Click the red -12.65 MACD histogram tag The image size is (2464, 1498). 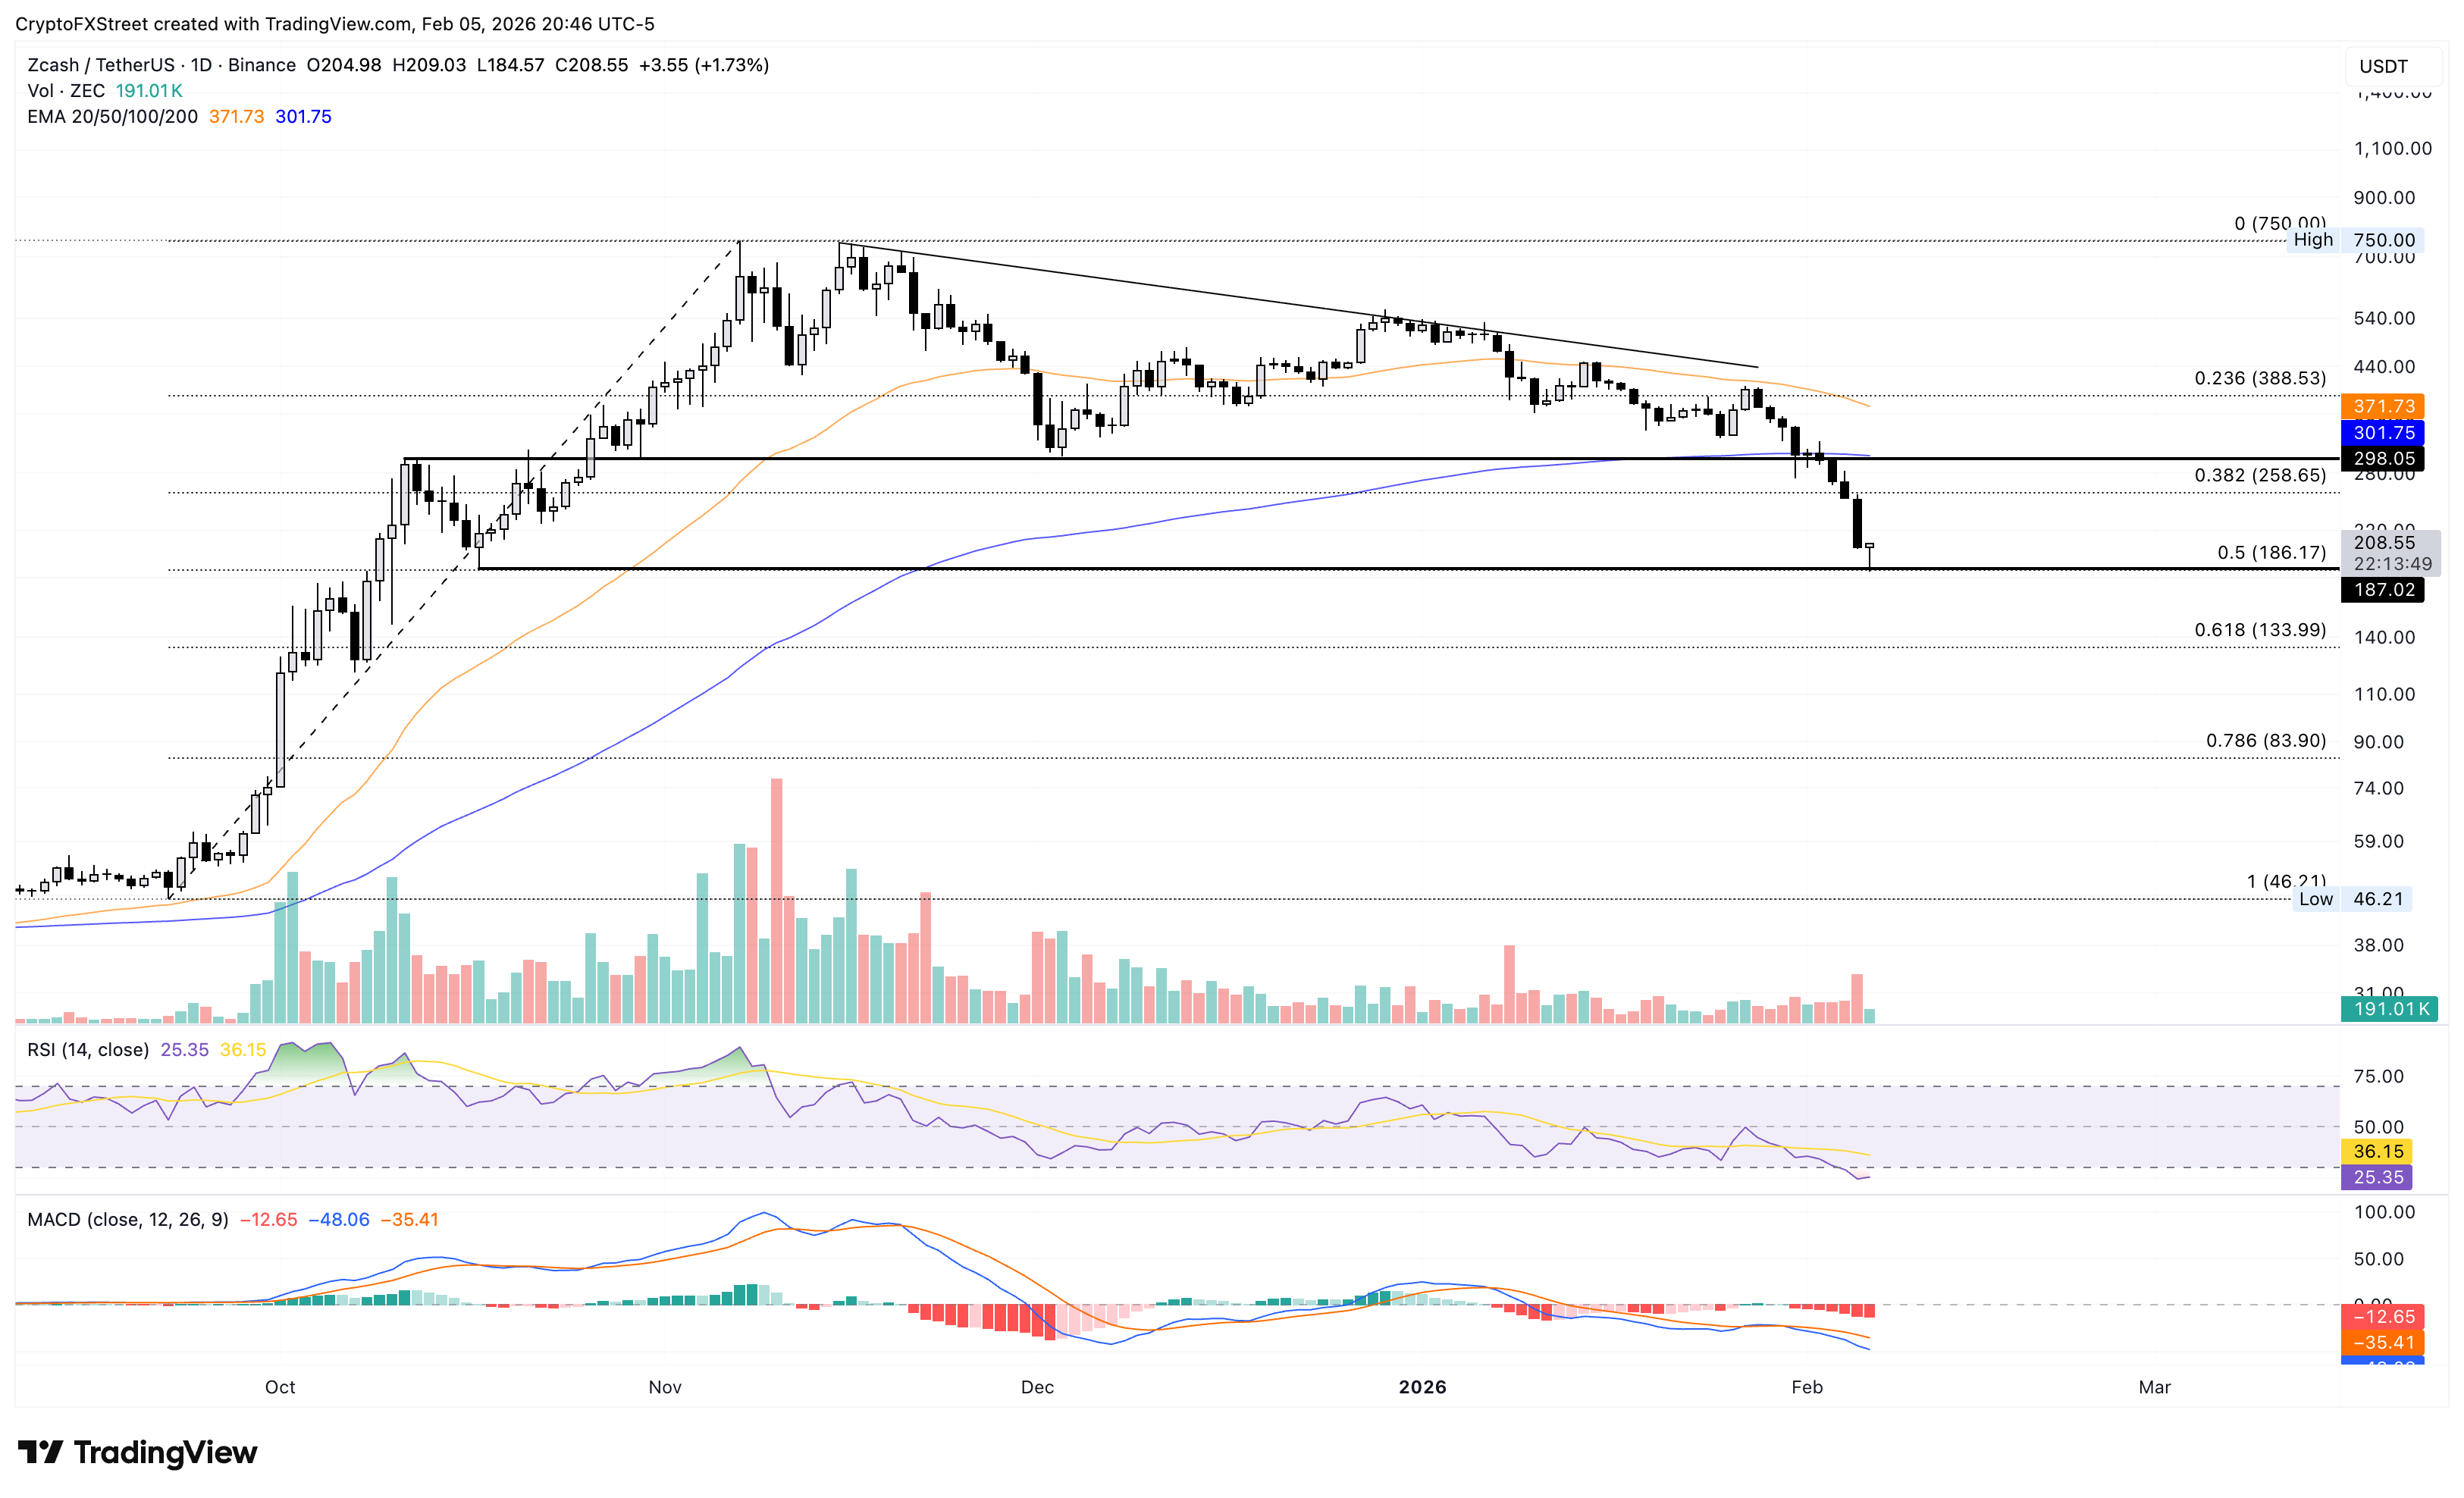pos(2382,1316)
